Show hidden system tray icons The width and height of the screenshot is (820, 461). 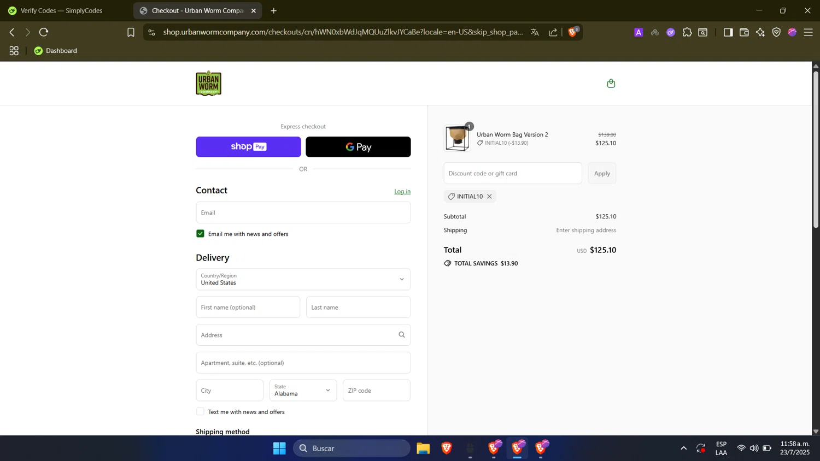click(683, 448)
